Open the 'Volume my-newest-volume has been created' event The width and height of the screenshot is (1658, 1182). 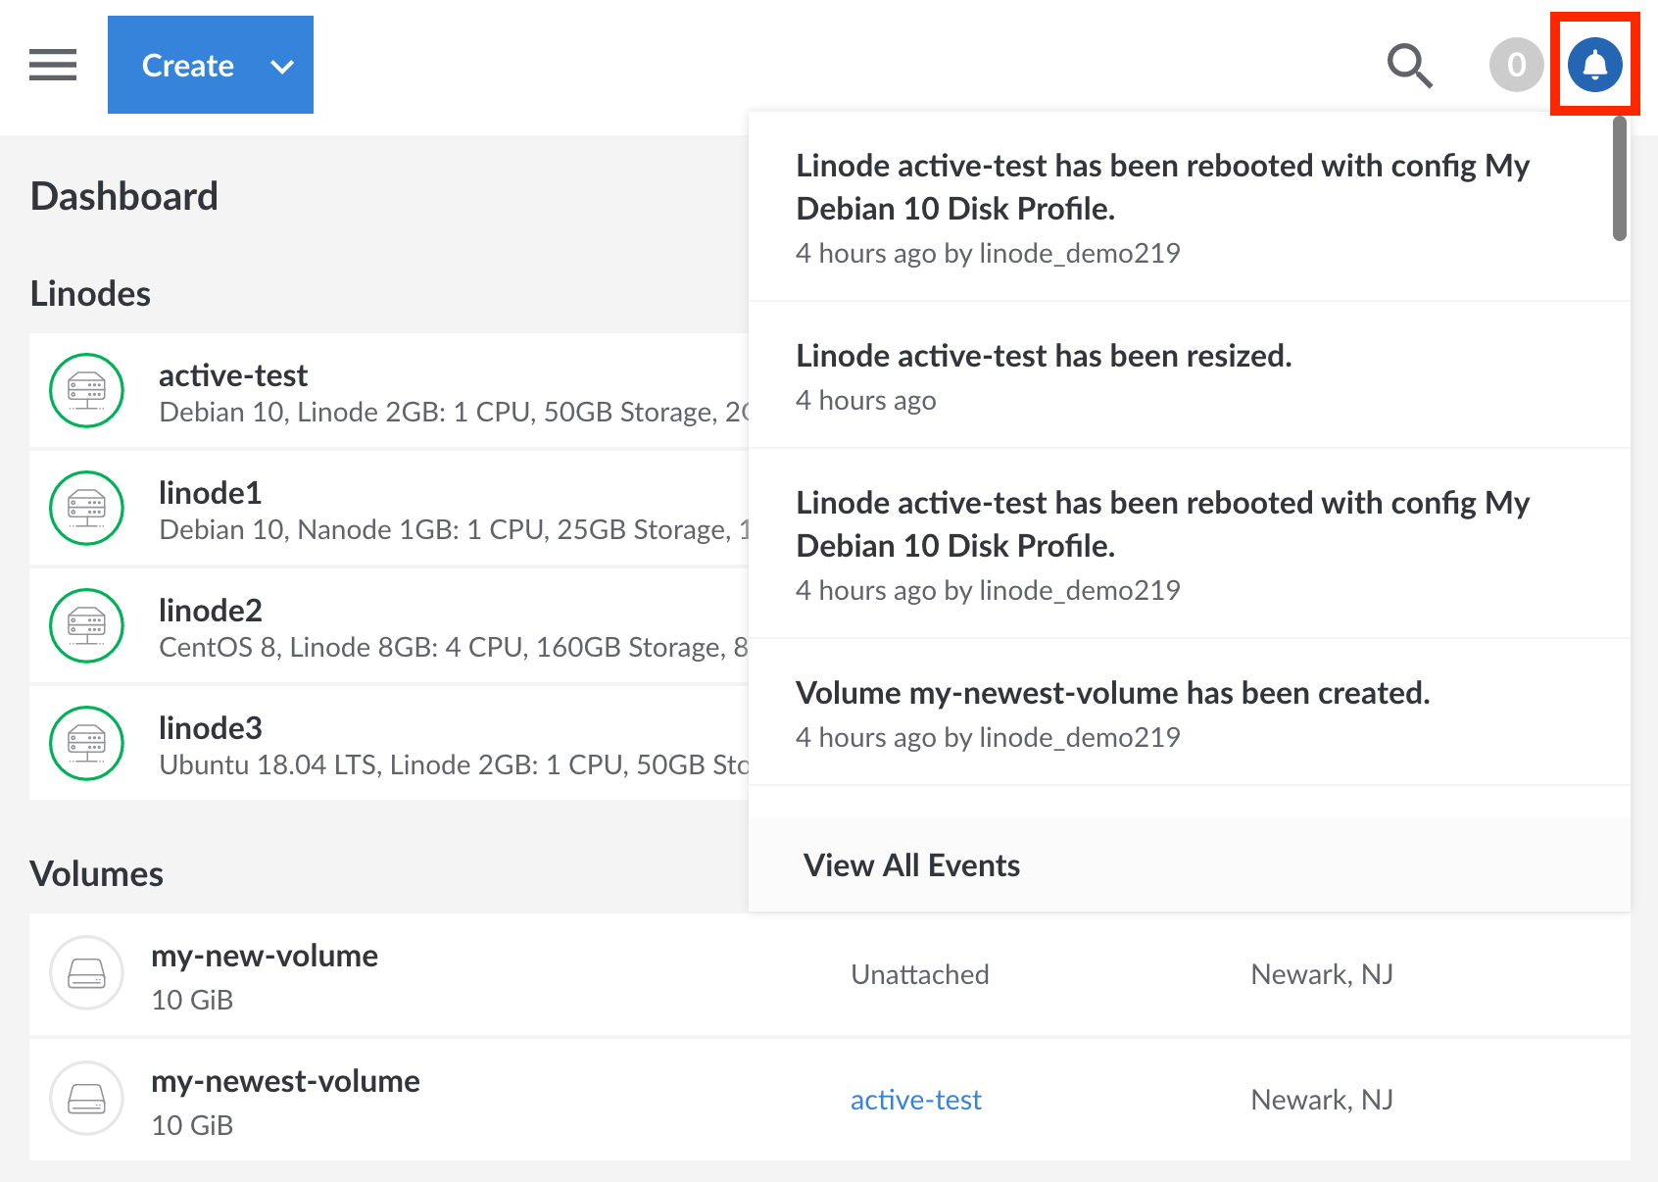click(x=1112, y=693)
